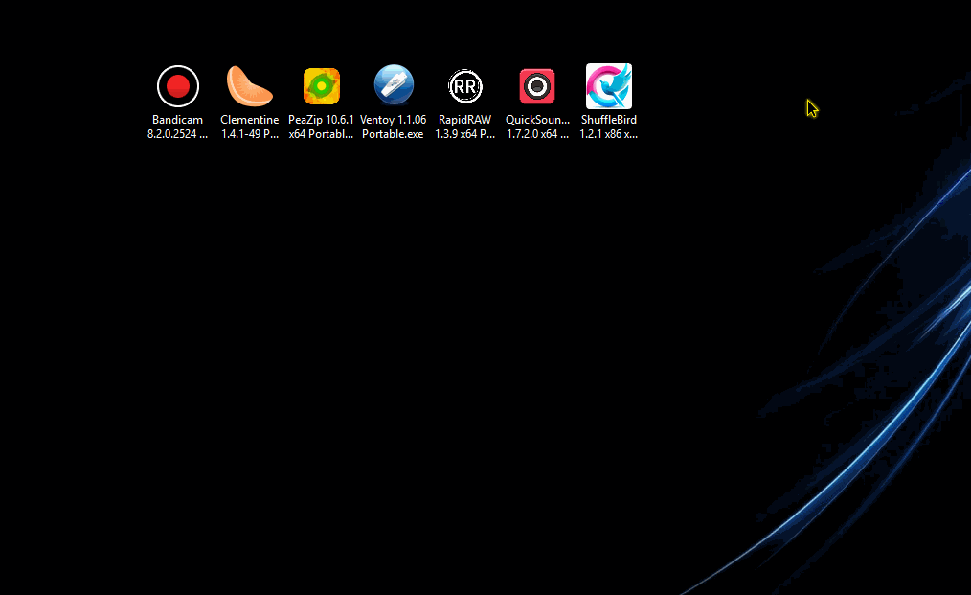Click the label 'RapidRAW 1.3.9 x64 P...'
This screenshot has width=971, height=595.
465,126
